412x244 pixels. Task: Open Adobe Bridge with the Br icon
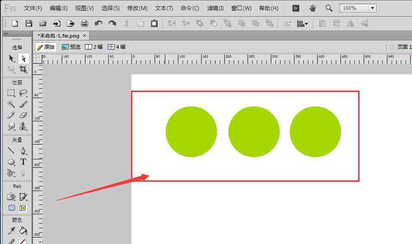(x=296, y=8)
